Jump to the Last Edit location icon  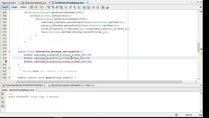pyautogui.click(x=32, y=7)
